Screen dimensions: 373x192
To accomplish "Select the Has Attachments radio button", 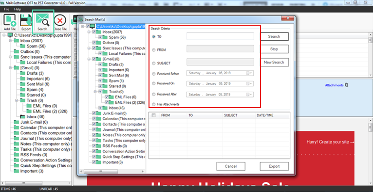I will [154, 104].
